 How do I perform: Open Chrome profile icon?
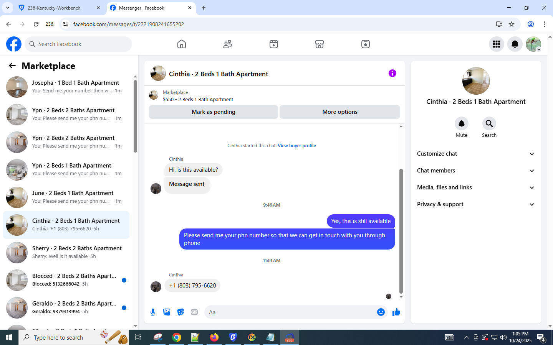531,24
